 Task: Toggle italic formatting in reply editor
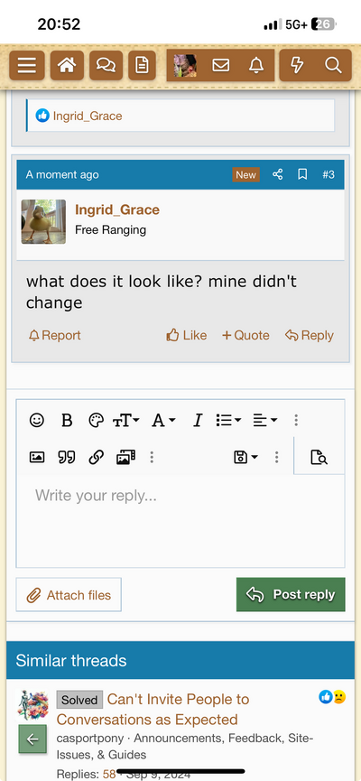(x=197, y=421)
